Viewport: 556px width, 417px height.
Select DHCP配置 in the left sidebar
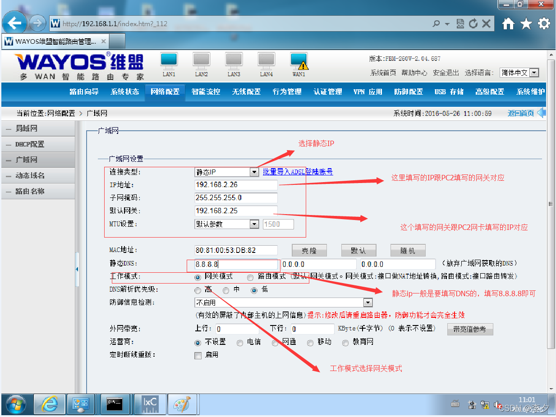pos(30,144)
